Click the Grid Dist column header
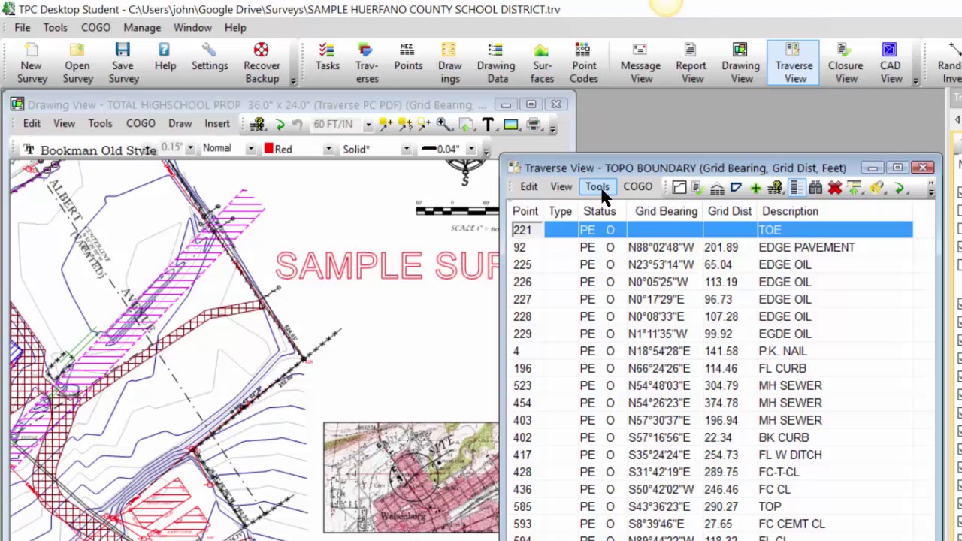 [729, 211]
